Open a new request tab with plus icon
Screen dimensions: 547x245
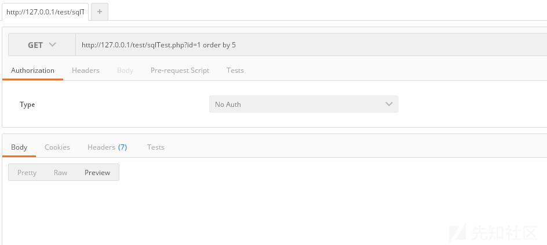(100, 12)
